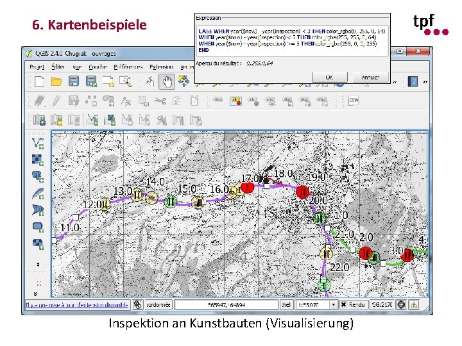Toggle mouse coordinate extents icon in status bar

pos(137,305)
